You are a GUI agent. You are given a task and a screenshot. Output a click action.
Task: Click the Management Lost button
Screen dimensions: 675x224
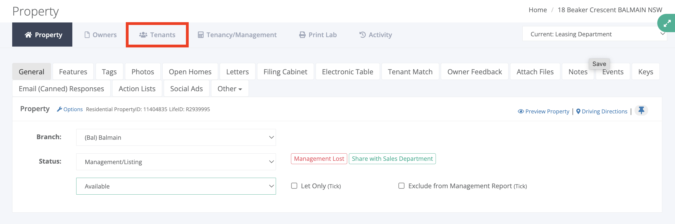pyautogui.click(x=319, y=159)
